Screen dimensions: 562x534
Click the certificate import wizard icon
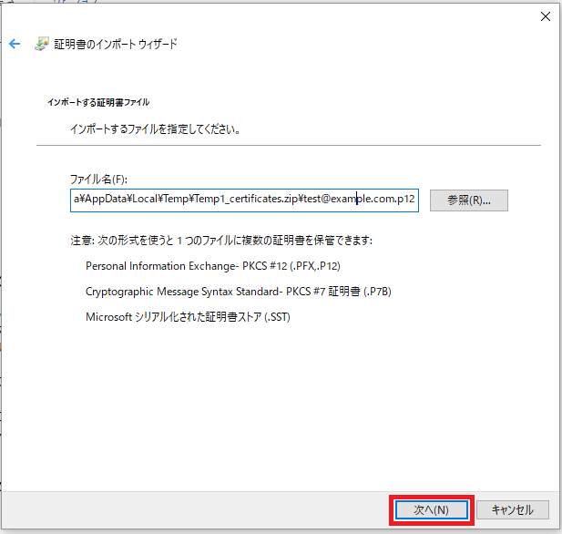click(x=42, y=44)
